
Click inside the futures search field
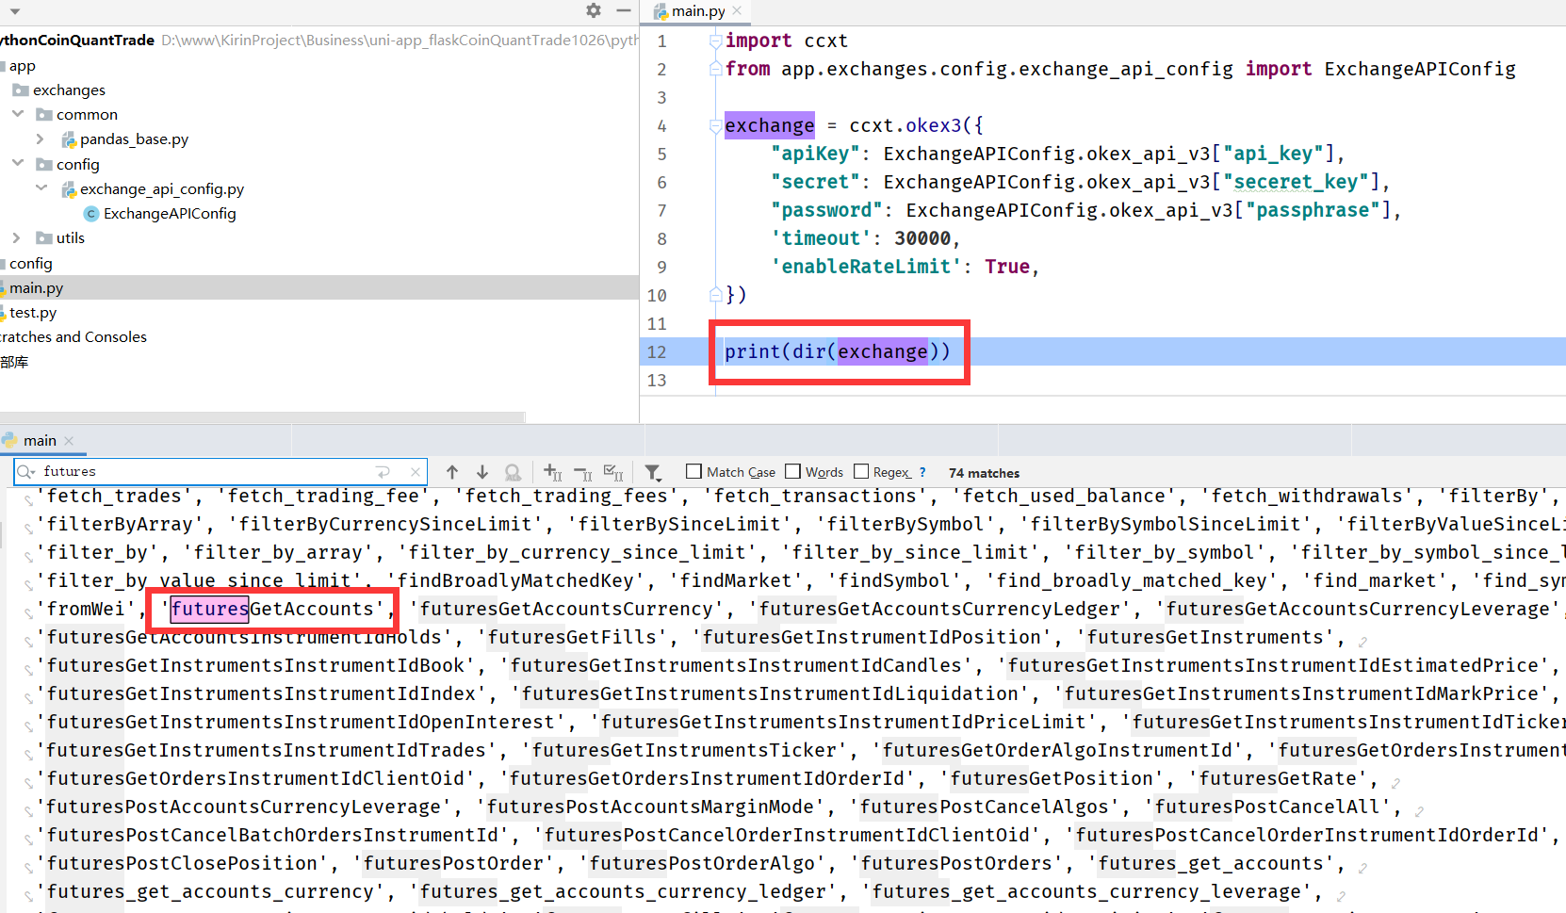point(141,471)
